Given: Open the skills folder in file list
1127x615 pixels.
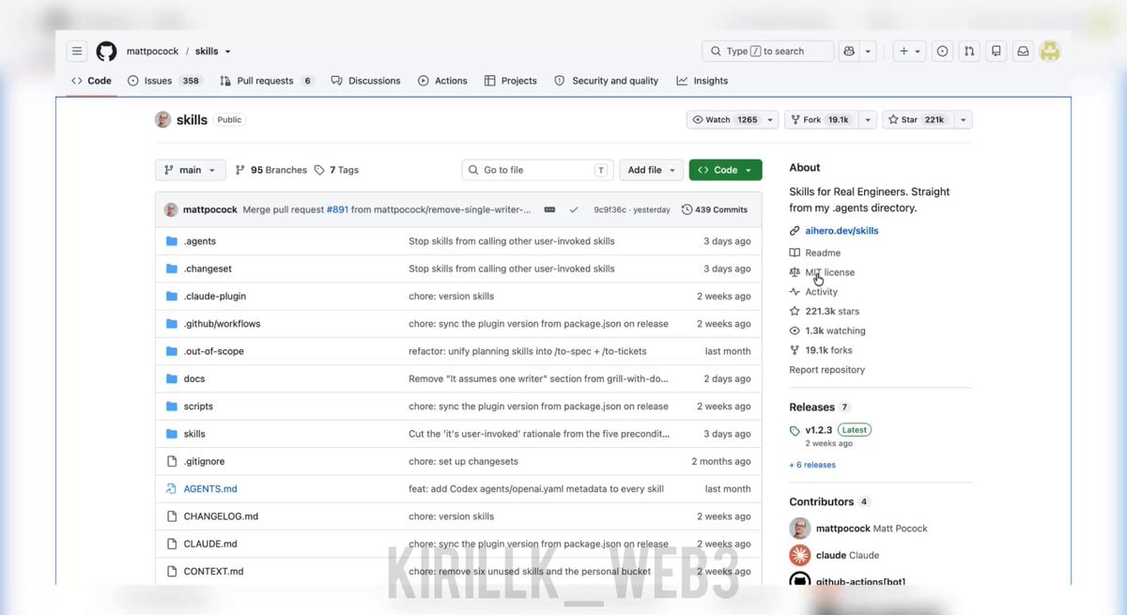Looking at the screenshot, I should click(194, 434).
